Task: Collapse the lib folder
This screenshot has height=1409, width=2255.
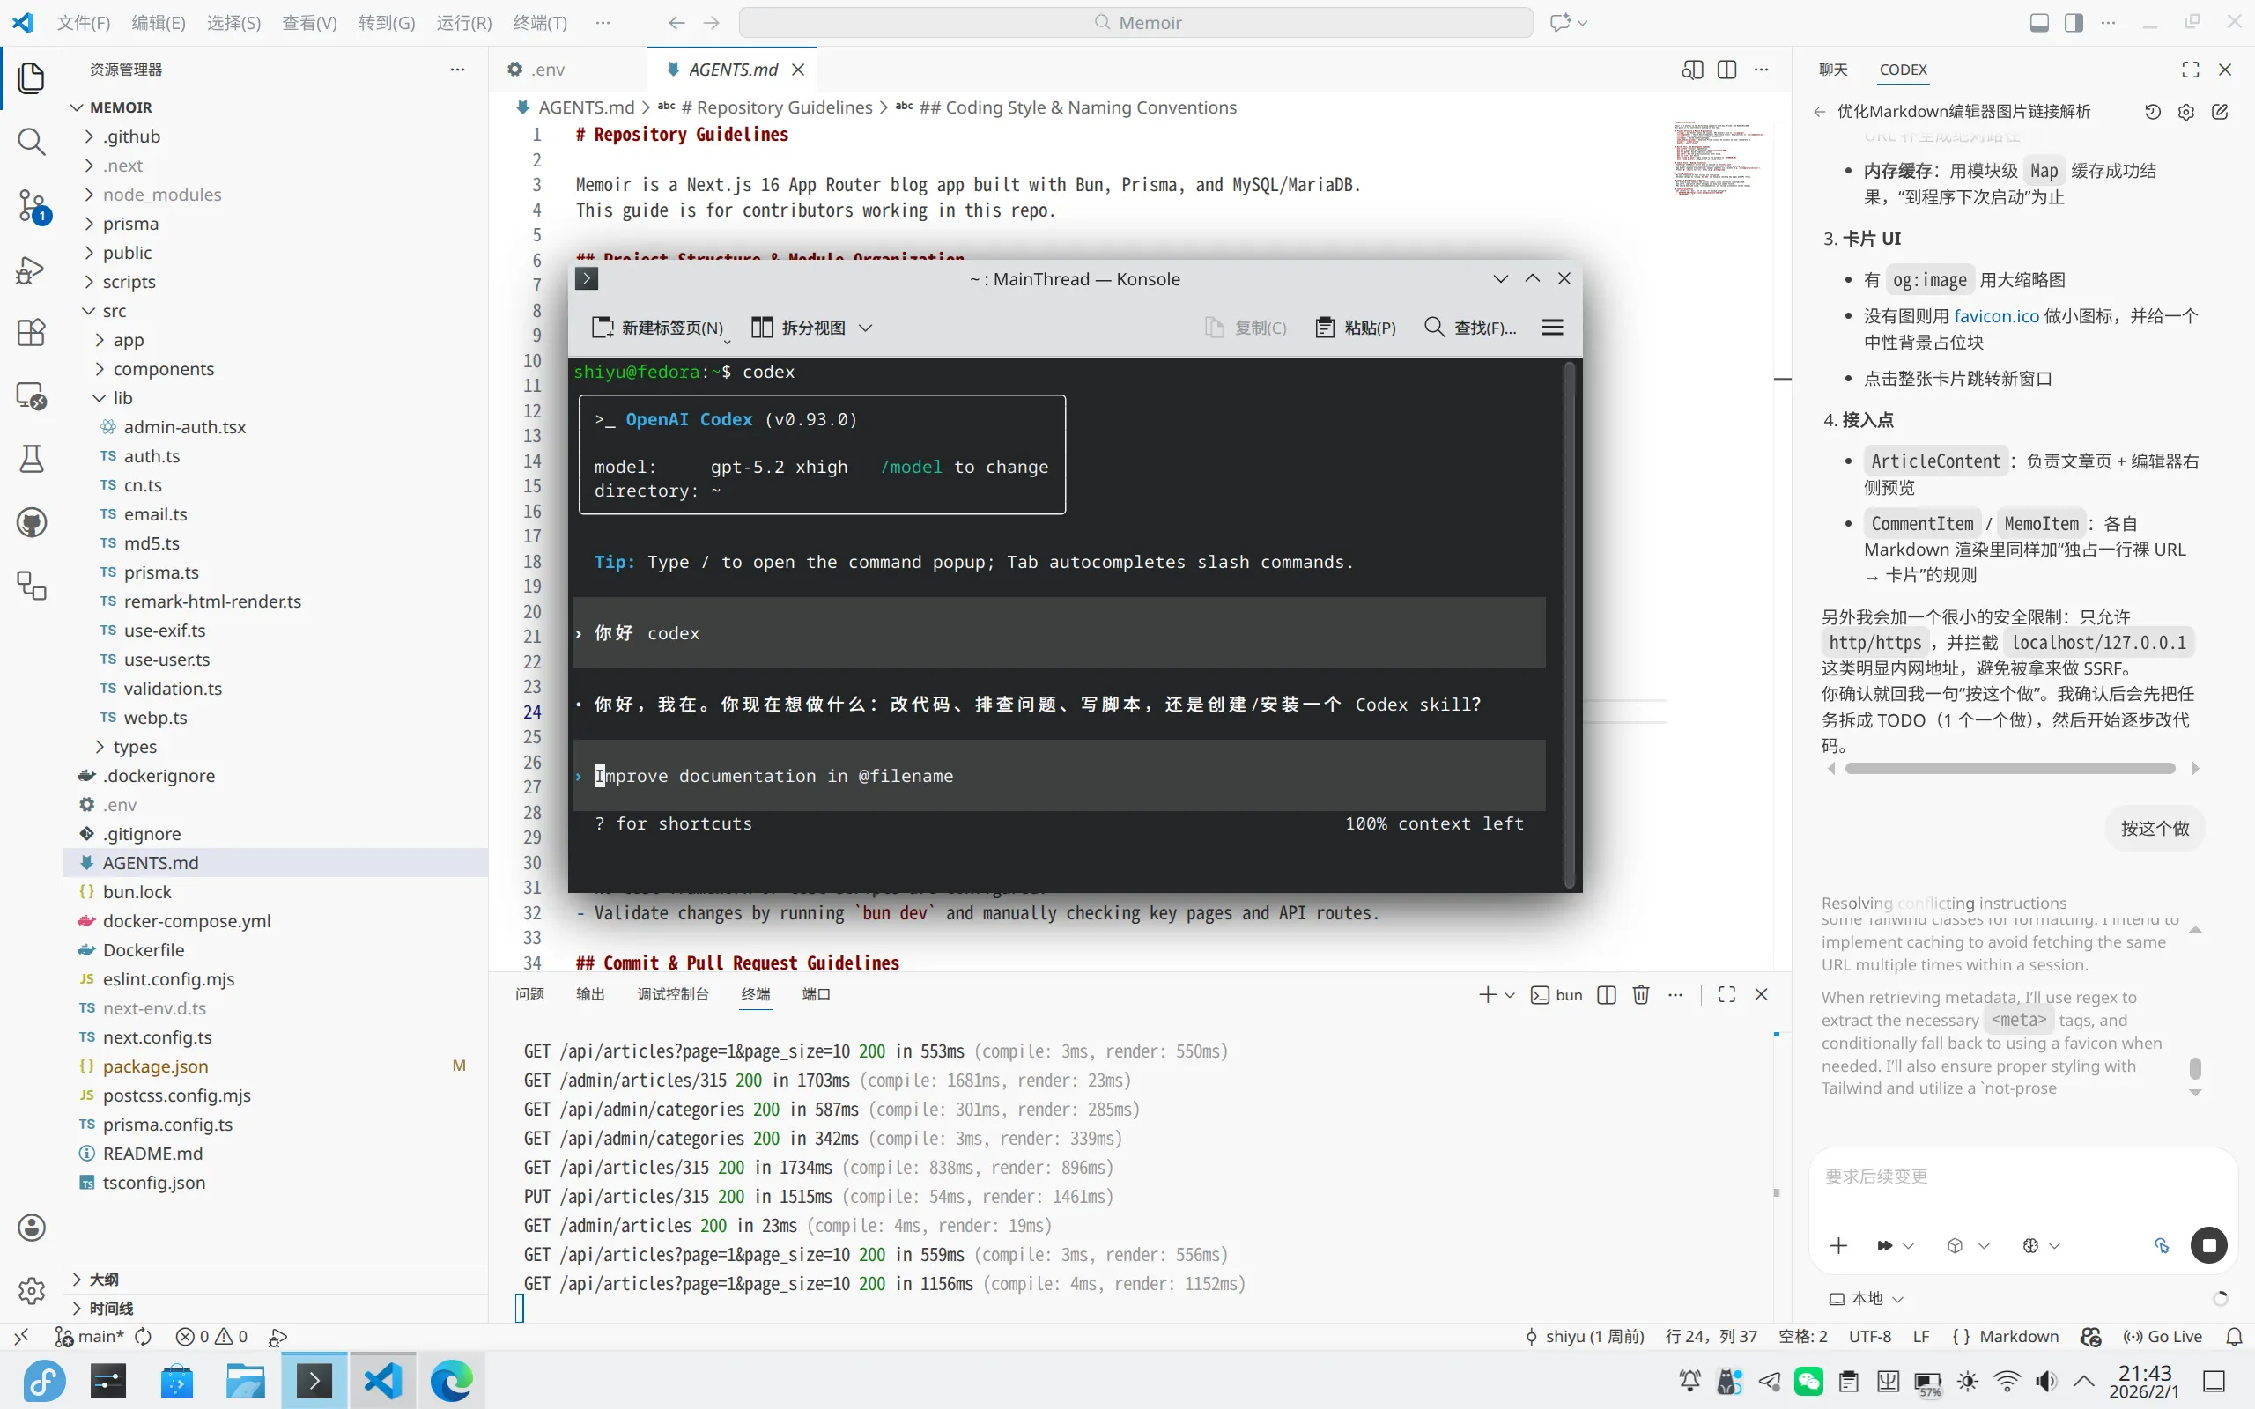Action: tap(122, 398)
